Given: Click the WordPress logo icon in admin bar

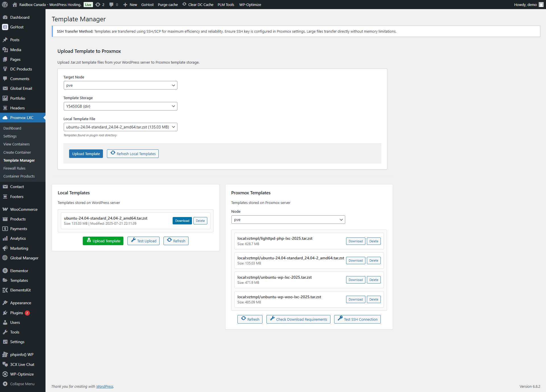Looking at the screenshot, I should (x=5, y=5).
